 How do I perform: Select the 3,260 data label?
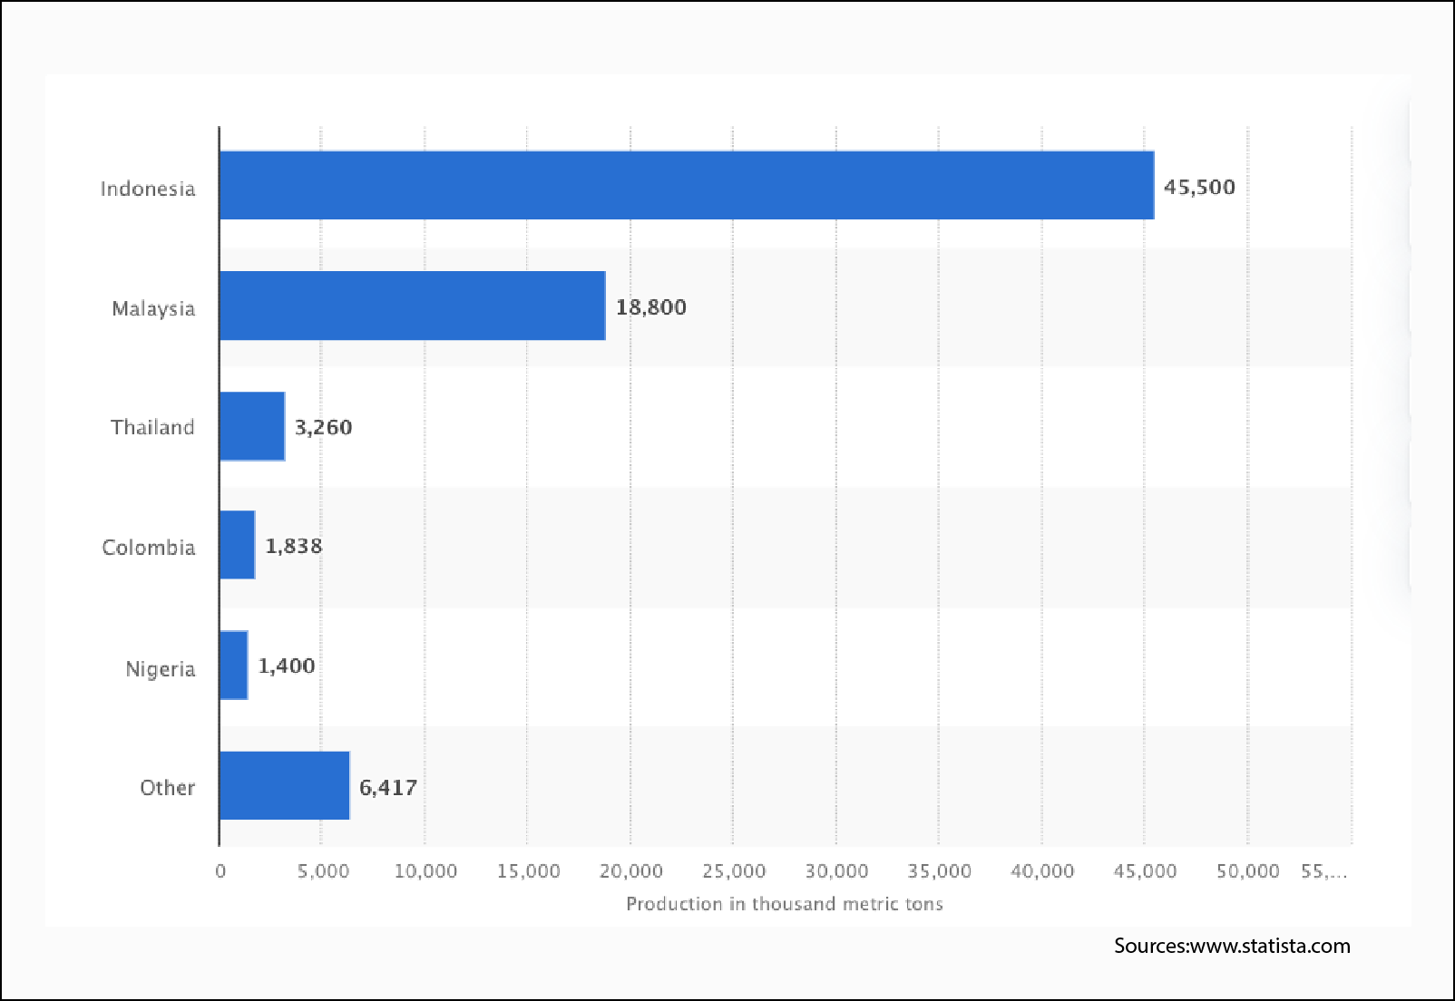click(x=323, y=427)
